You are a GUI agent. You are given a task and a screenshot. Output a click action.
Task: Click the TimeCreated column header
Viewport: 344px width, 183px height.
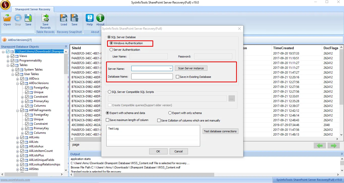(284, 48)
